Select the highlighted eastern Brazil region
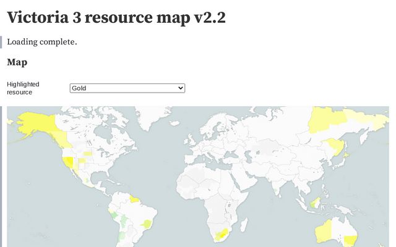396x247 pixels. (x=147, y=223)
